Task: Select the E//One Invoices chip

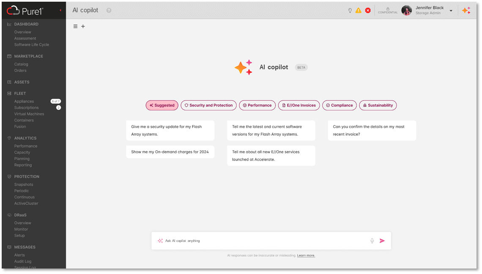Action: (299, 106)
